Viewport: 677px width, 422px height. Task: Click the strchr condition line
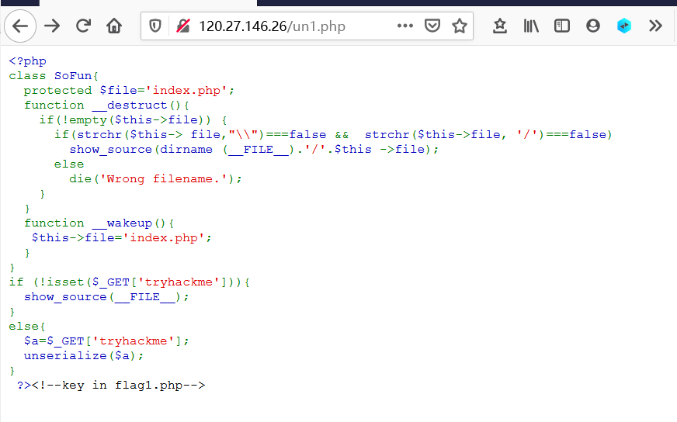(333, 135)
